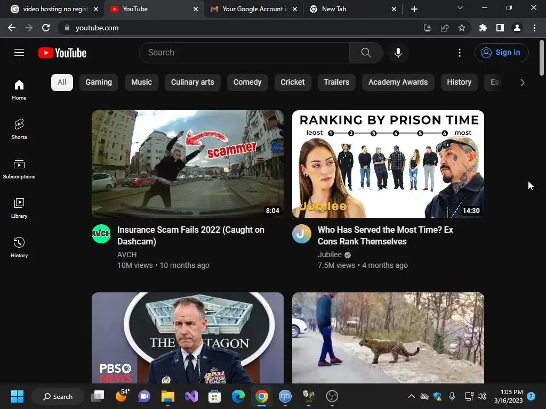The image size is (546, 409).
Task: Open Subscriptions in the sidebar
Action: 19,169
